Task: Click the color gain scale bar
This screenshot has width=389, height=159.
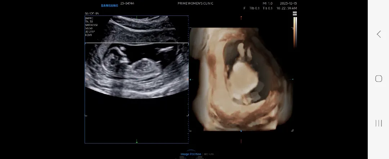Action: 295,32
